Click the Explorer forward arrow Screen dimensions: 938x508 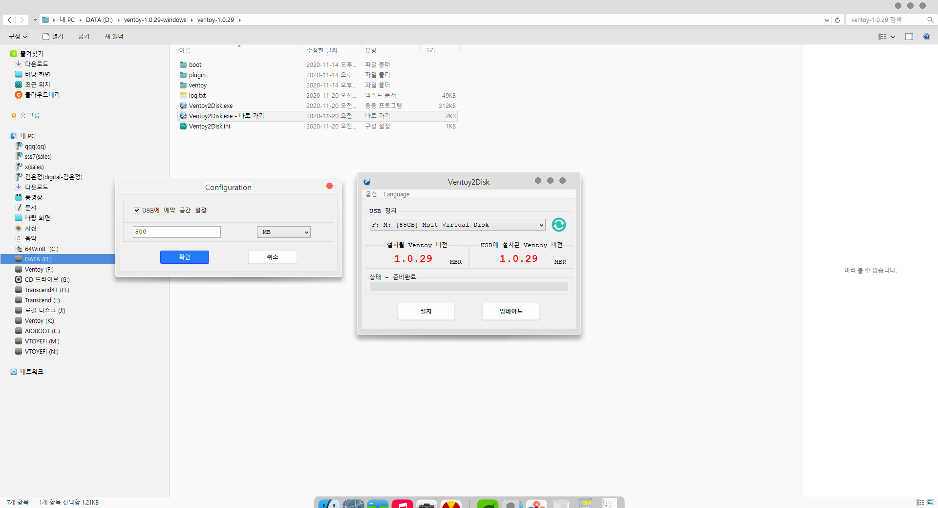coord(22,20)
